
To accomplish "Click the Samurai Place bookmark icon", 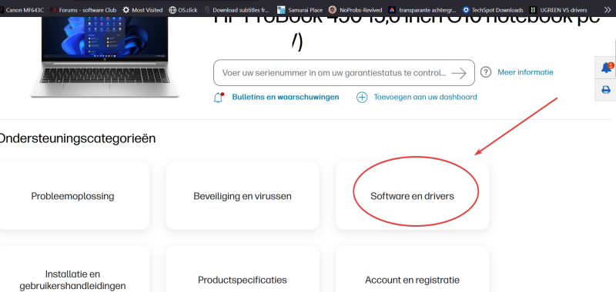I will click(x=281, y=10).
